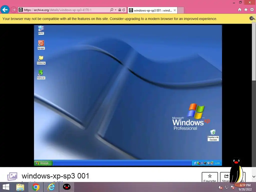The image size is (256, 192).
Task: Click the Internet Explorer taskbar icon
Action: 51,187
